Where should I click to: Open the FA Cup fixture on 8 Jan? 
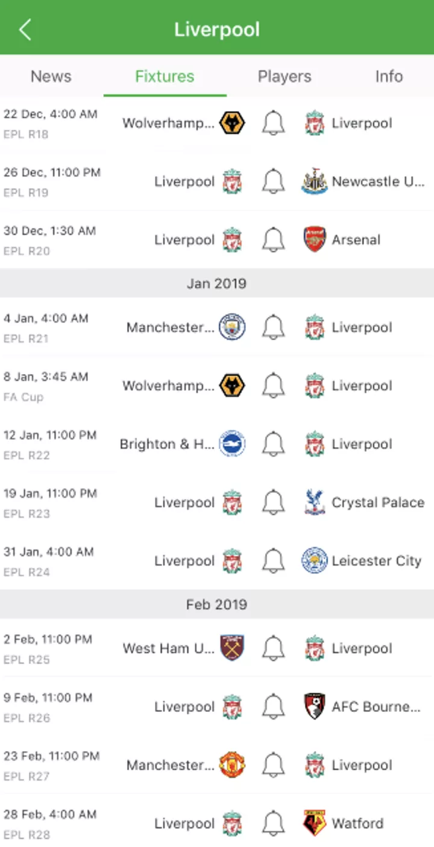point(217,386)
